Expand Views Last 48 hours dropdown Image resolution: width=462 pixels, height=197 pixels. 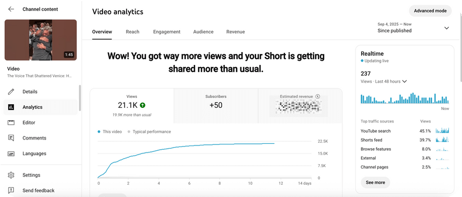click(x=404, y=82)
